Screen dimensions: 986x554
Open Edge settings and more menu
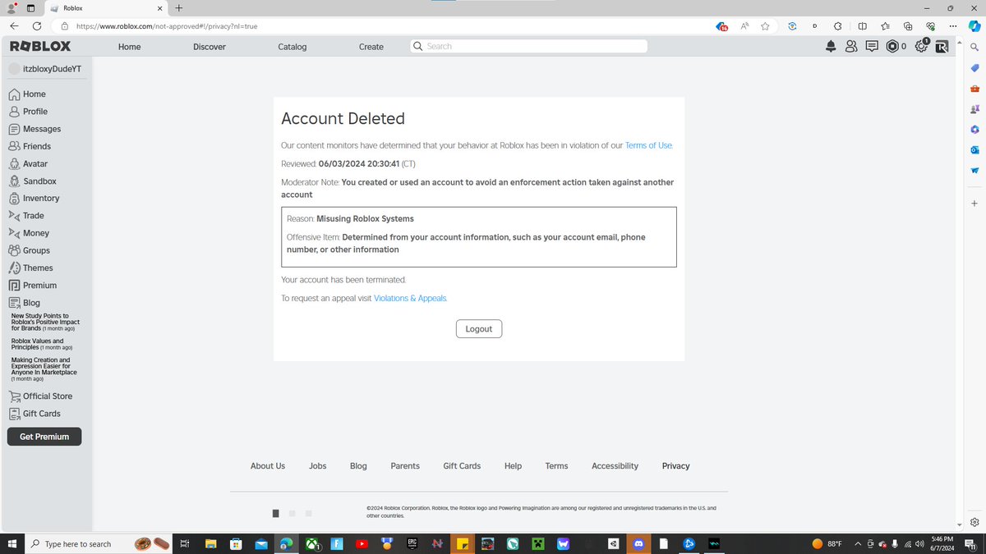tap(952, 26)
